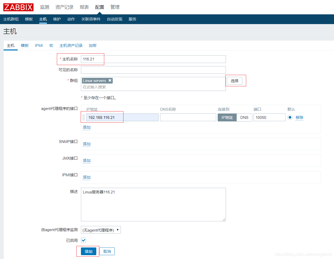Focus the 可见的名称 input field

pyautogui.click(x=153, y=70)
